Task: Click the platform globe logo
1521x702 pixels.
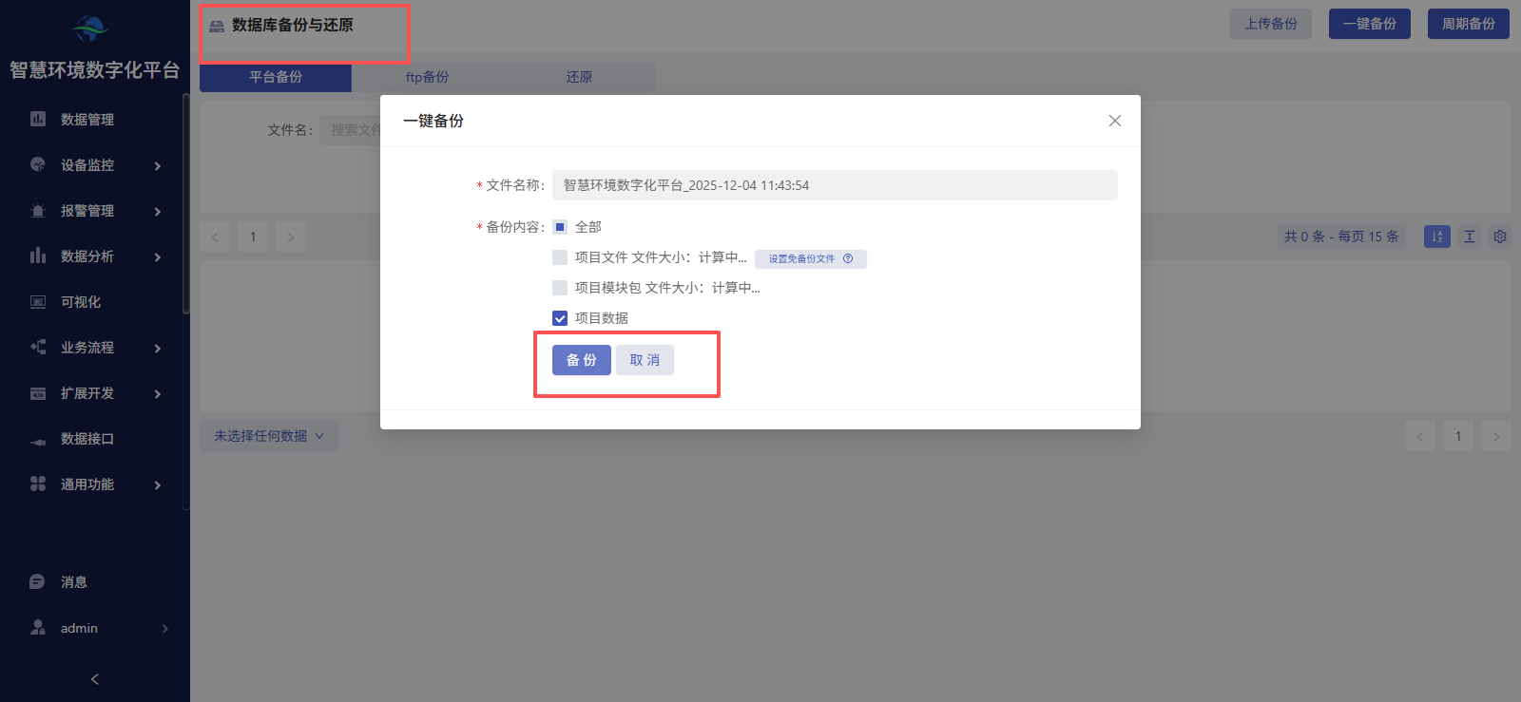Action: pyautogui.click(x=91, y=28)
